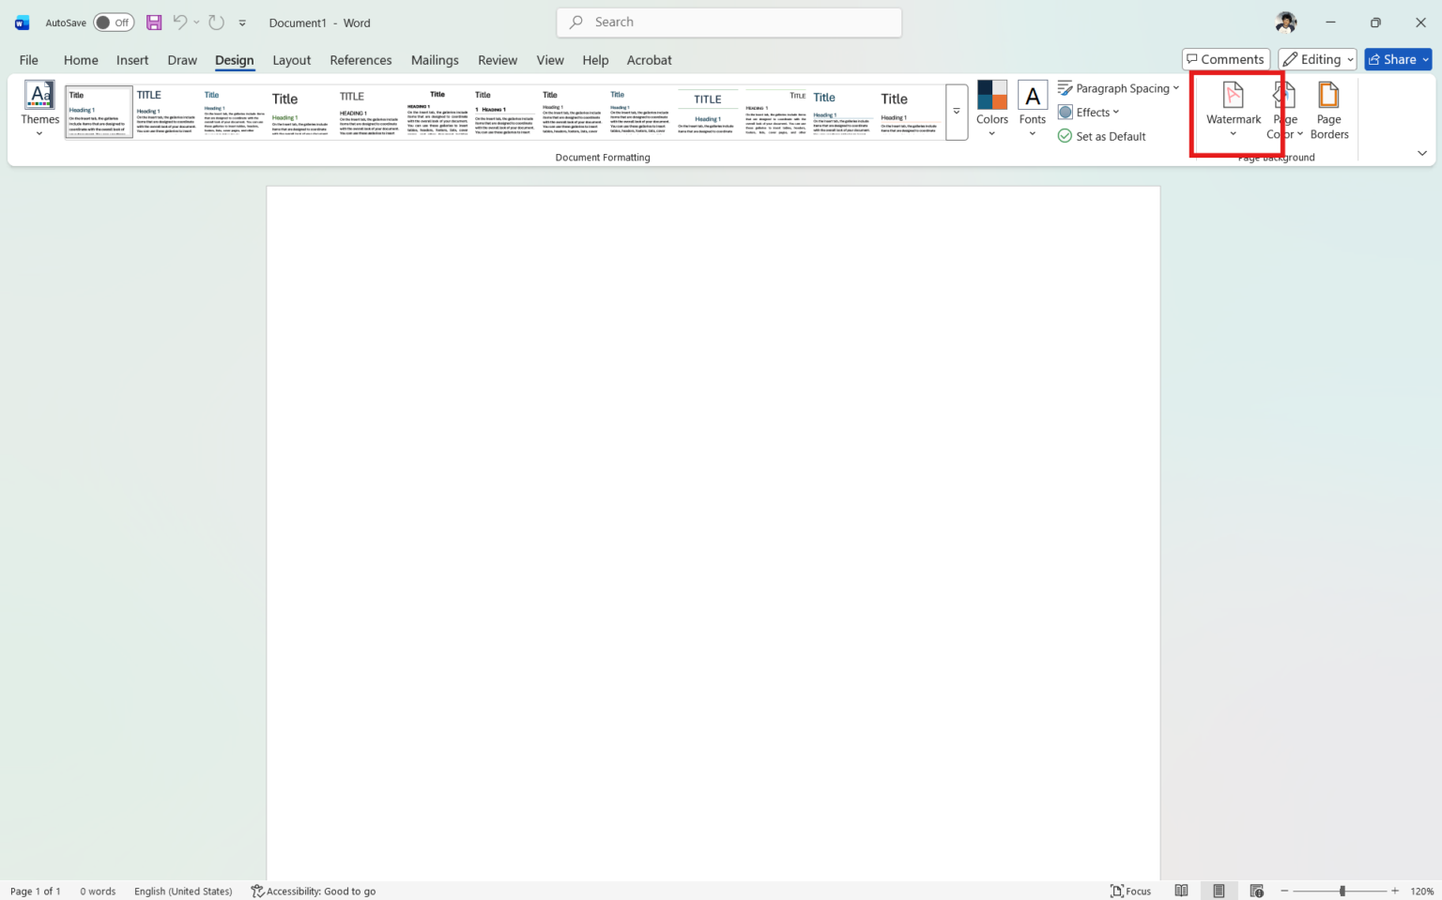The height and width of the screenshot is (900, 1442).
Task: Switch to the Layout tab
Action: pyautogui.click(x=292, y=60)
